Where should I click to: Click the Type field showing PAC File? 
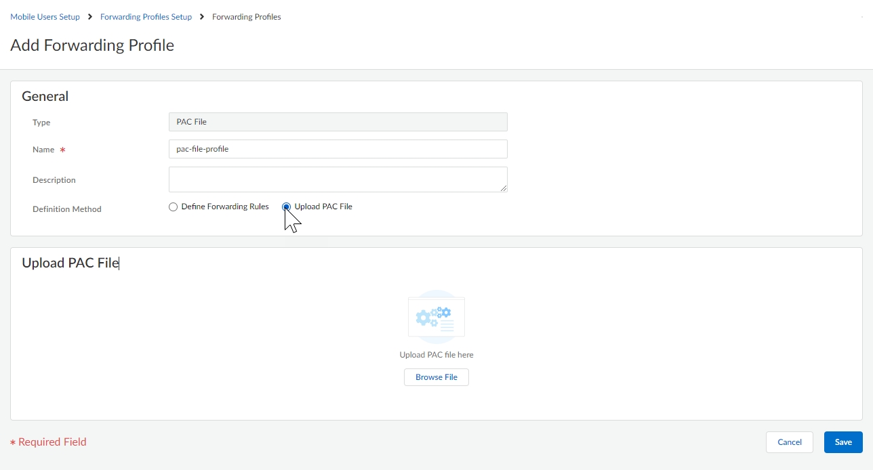(338, 122)
